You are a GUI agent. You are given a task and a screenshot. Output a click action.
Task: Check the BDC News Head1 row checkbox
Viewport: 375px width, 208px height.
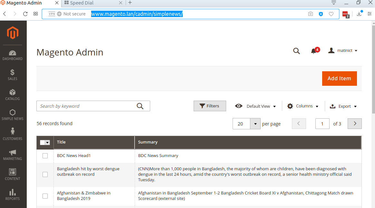[45, 156]
